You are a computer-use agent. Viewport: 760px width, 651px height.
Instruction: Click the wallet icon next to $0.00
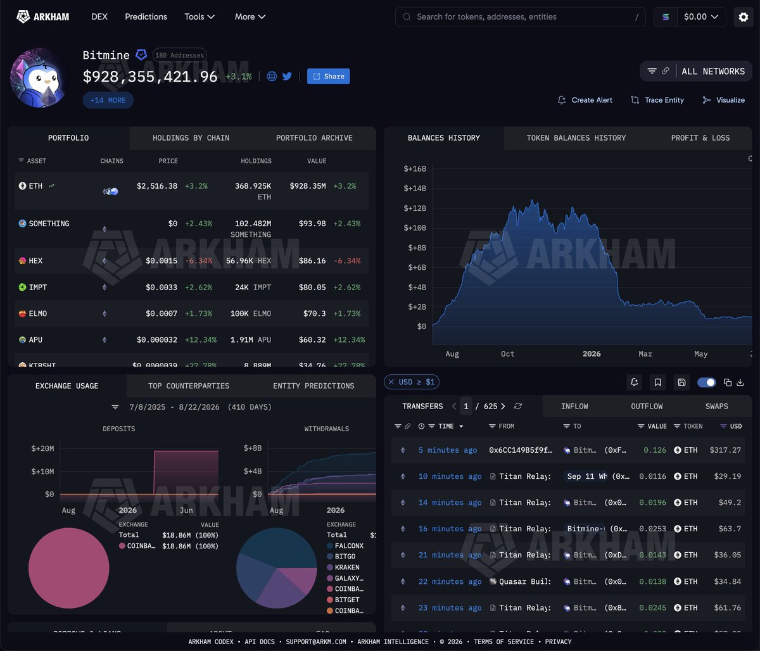tap(666, 17)
